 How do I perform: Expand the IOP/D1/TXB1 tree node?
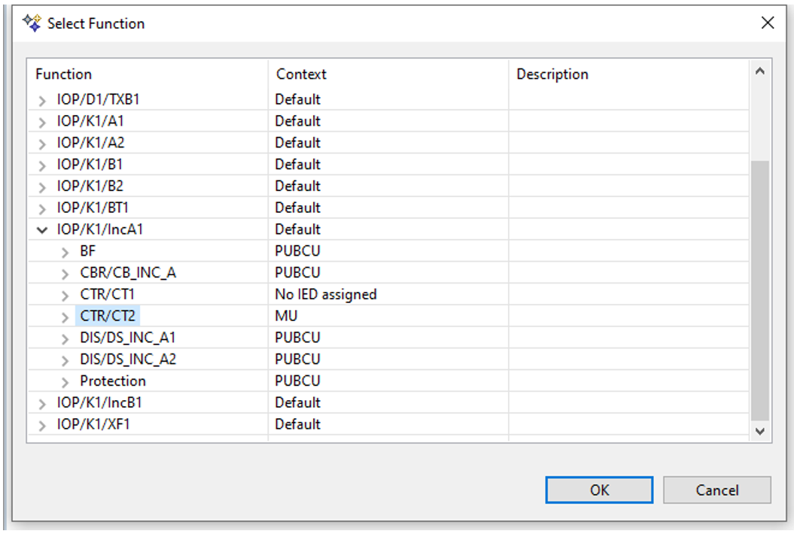click(43, 100)
